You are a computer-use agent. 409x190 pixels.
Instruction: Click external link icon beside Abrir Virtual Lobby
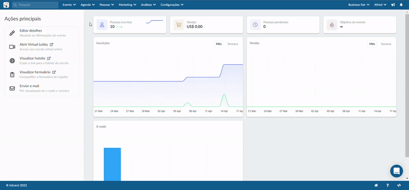(52, 44)
